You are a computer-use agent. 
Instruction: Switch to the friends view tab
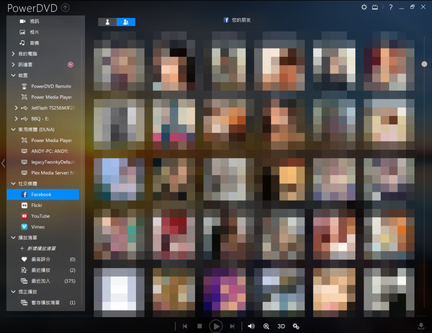tap(125, 22)
